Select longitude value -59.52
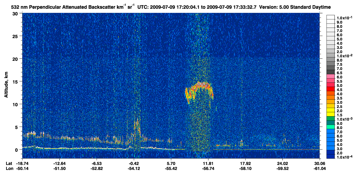The image size is (355, 182). pos(283,168)
